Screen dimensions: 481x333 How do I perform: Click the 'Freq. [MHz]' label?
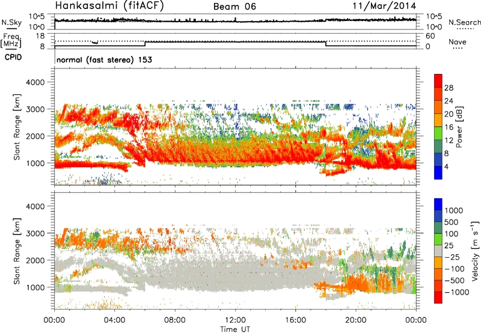11,41
